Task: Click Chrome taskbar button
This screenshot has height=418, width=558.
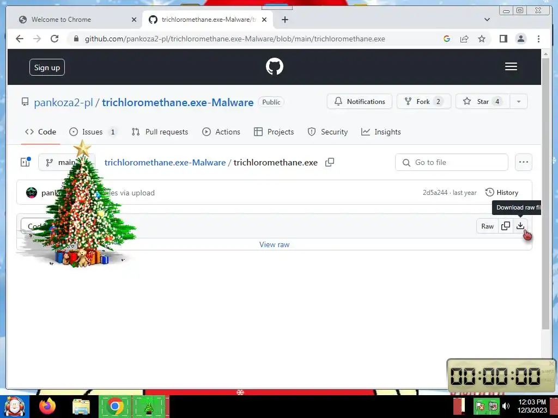Action: point(114,406)
